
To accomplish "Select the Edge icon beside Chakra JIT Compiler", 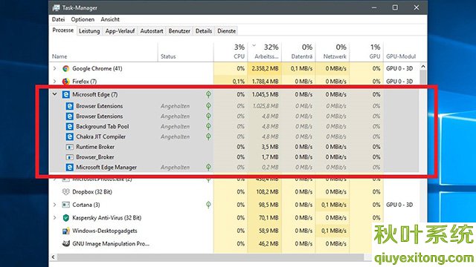I will [70, 136].
